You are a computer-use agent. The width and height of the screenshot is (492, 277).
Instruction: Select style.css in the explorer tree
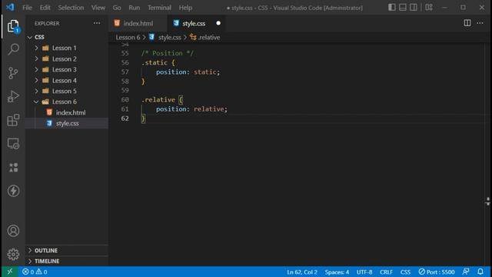click(67, 123)
